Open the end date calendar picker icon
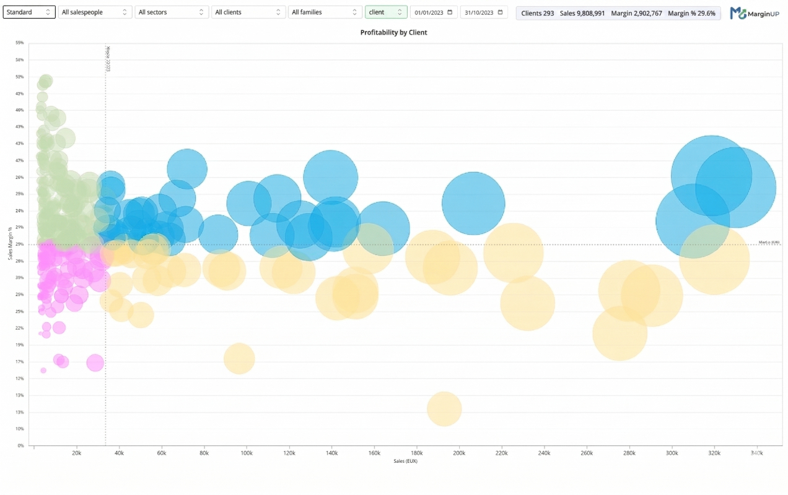Screen dimensions: 788x495 tap(501, 12)
